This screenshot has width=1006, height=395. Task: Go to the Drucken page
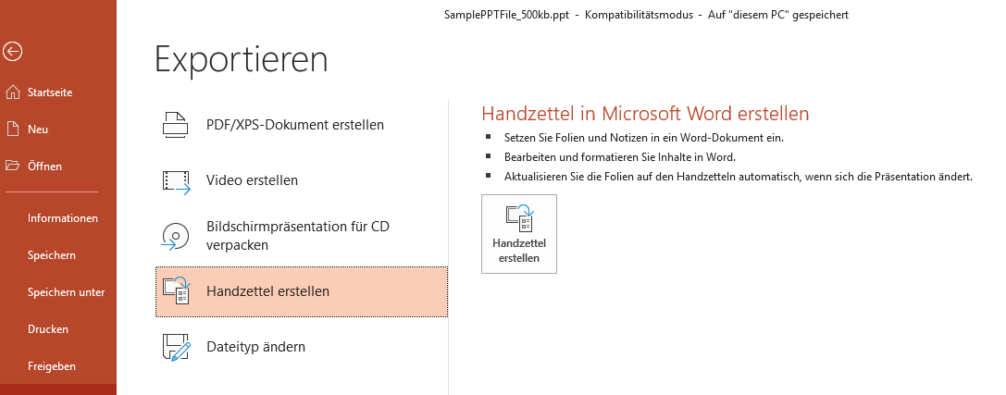click(48, 329)
